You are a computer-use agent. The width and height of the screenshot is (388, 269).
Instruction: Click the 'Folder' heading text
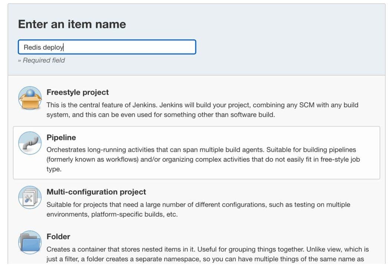[58, 236]
